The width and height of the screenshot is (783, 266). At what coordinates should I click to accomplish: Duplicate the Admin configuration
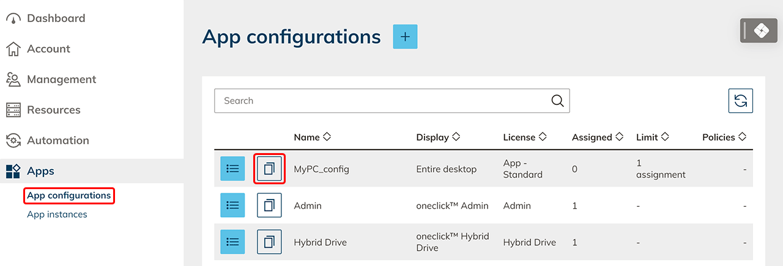[269, 206]
